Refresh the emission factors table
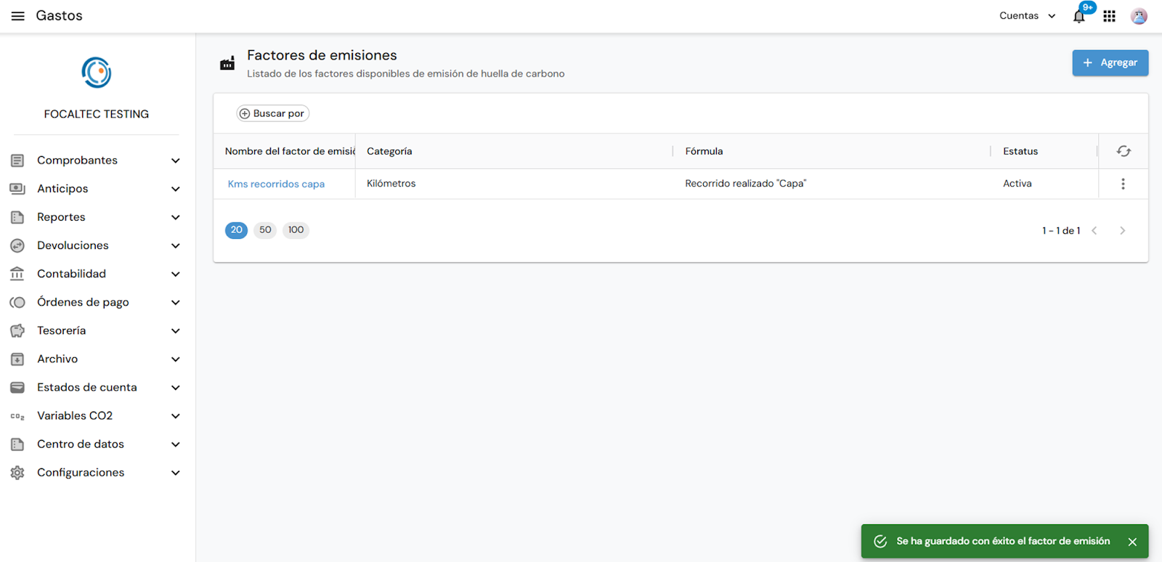Image resolution: width=1162 pixels, height=562 pixels. click(1124, 151)
